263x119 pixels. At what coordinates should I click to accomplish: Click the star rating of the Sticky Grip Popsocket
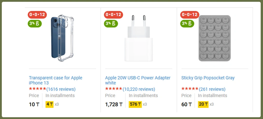coord(190,89)
